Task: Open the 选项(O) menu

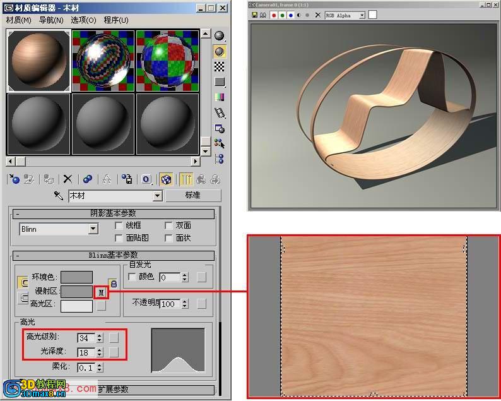Action: (x=83, y=20)
